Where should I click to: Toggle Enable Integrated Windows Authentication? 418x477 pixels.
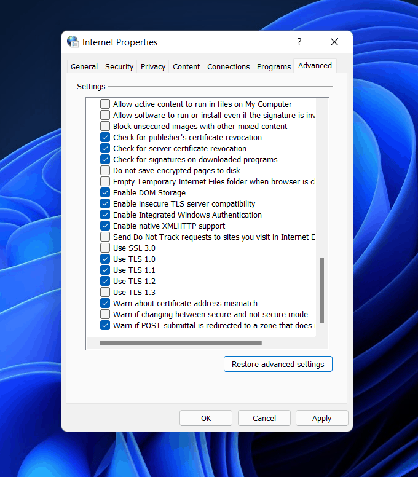pos(105,215)
